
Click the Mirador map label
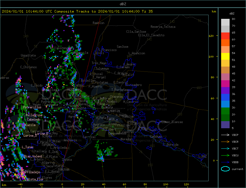(127, 139)
